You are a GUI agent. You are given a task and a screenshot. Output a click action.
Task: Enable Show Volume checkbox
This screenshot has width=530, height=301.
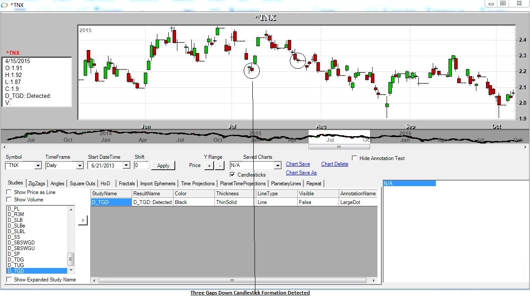tap(9, 200)
